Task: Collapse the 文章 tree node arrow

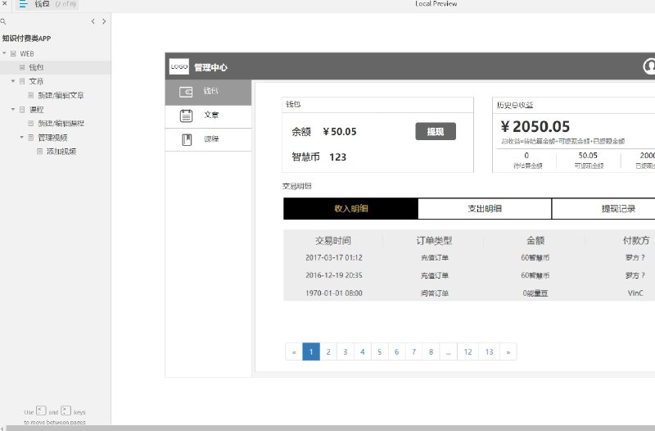Action: tap(13, 81)
